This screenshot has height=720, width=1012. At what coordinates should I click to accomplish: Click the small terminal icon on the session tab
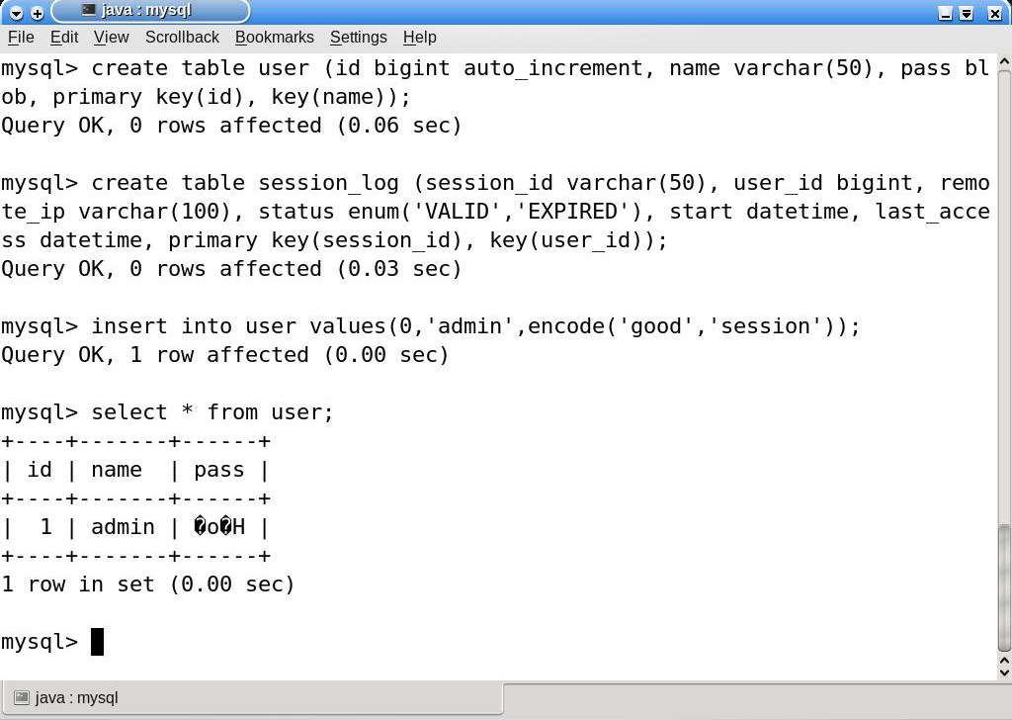coord(22,698)
